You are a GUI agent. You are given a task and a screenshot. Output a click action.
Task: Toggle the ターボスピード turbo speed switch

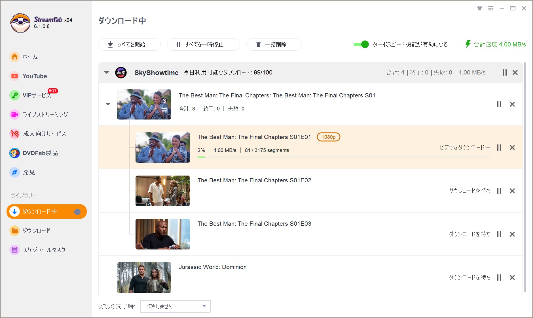point(361,44)
